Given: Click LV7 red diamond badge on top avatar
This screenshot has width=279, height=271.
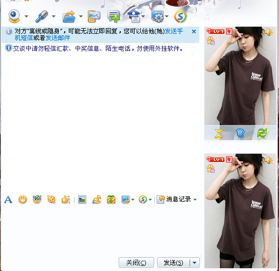Looking at the screenshot, I should pyautogui.click(x=215, y=31).
